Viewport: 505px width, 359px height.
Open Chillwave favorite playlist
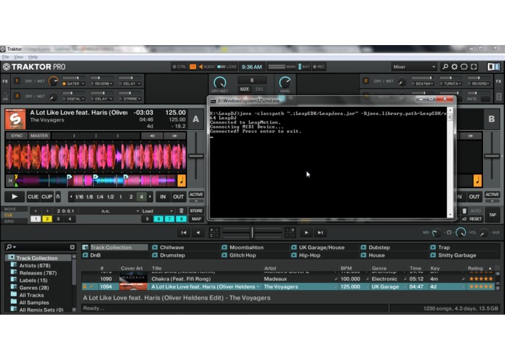pos(171,247)
